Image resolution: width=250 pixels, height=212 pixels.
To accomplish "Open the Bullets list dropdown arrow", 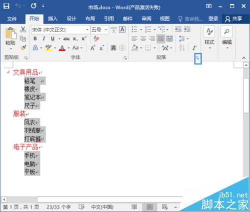I will 141,29.
